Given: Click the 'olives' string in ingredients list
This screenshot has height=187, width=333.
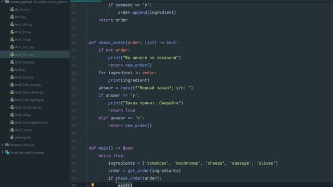Looking at the screenshot, I should point(266,163).
